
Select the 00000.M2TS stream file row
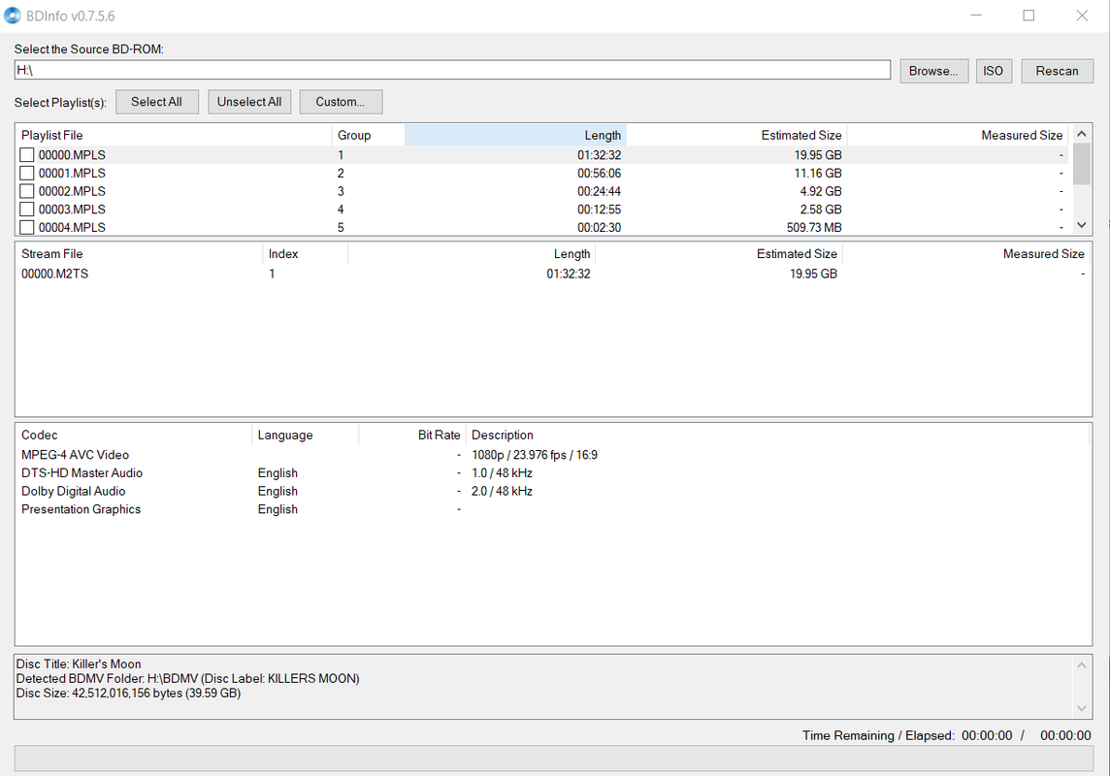pos(552,274)
